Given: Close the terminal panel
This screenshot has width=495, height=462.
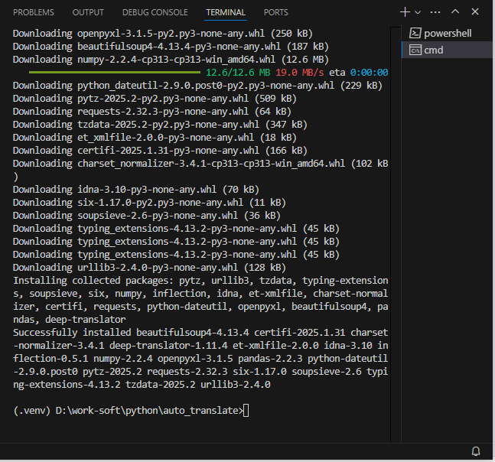Looking at the screenshot, I should tap(475, 11).
